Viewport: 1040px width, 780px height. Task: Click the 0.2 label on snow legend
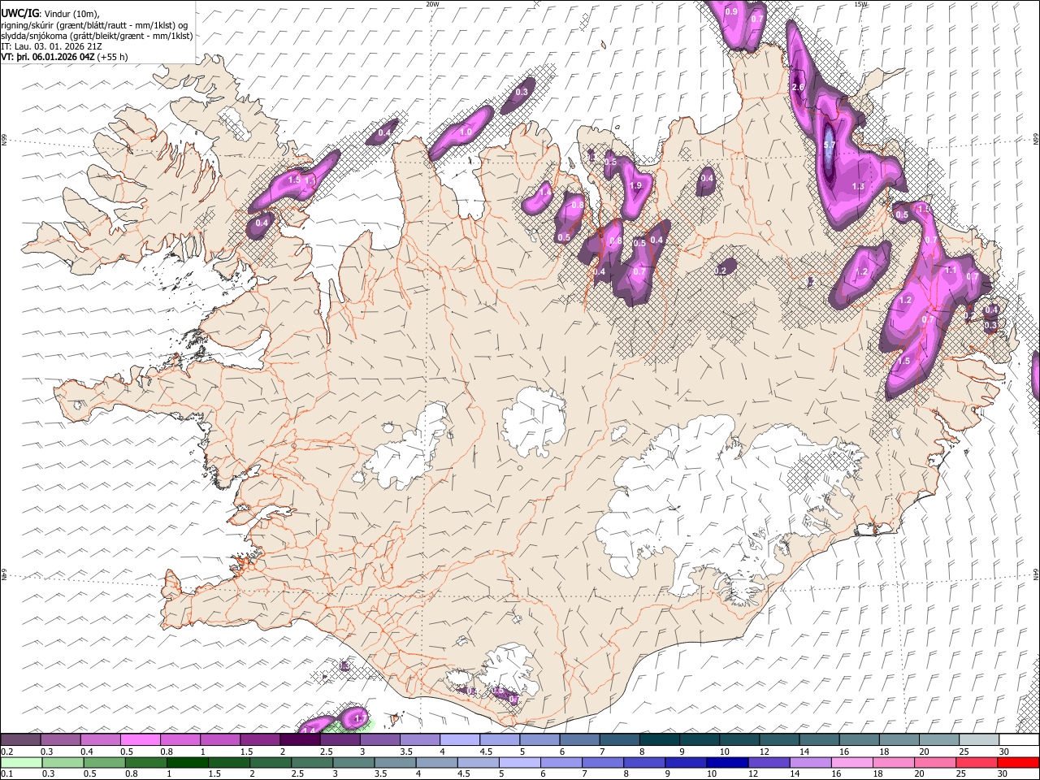point(6,752)
